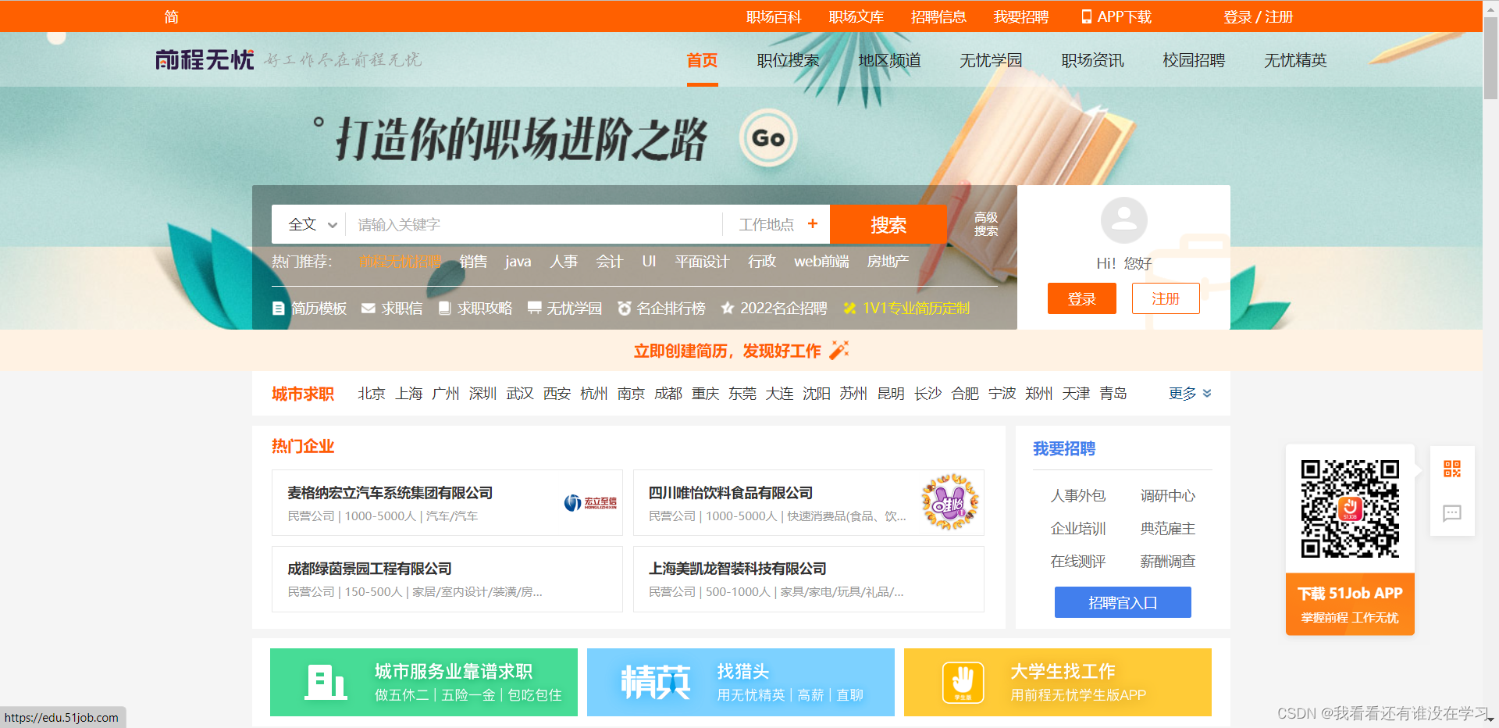The height and width of the screenshot is (728, 1499).
Task: Click the QR code sidebar icon
Action: pos(1452,469)
